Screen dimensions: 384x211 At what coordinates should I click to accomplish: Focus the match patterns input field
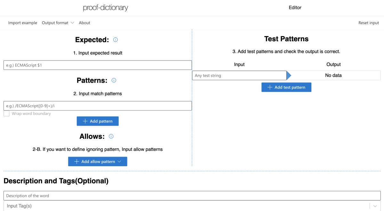[x=98, y=106]
